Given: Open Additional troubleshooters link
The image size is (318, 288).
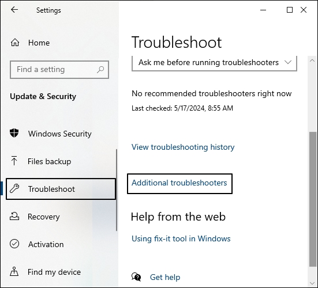Looking at the screenshot, I should [x=179, y=183].
